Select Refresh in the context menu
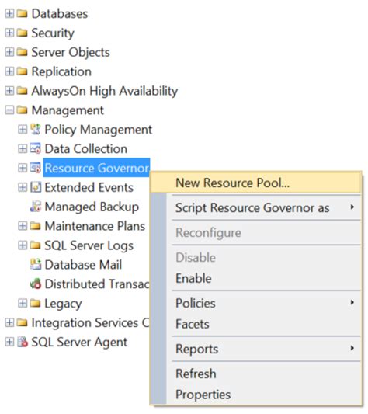Screen dimensions: 368x414 [x=255, y=374]
